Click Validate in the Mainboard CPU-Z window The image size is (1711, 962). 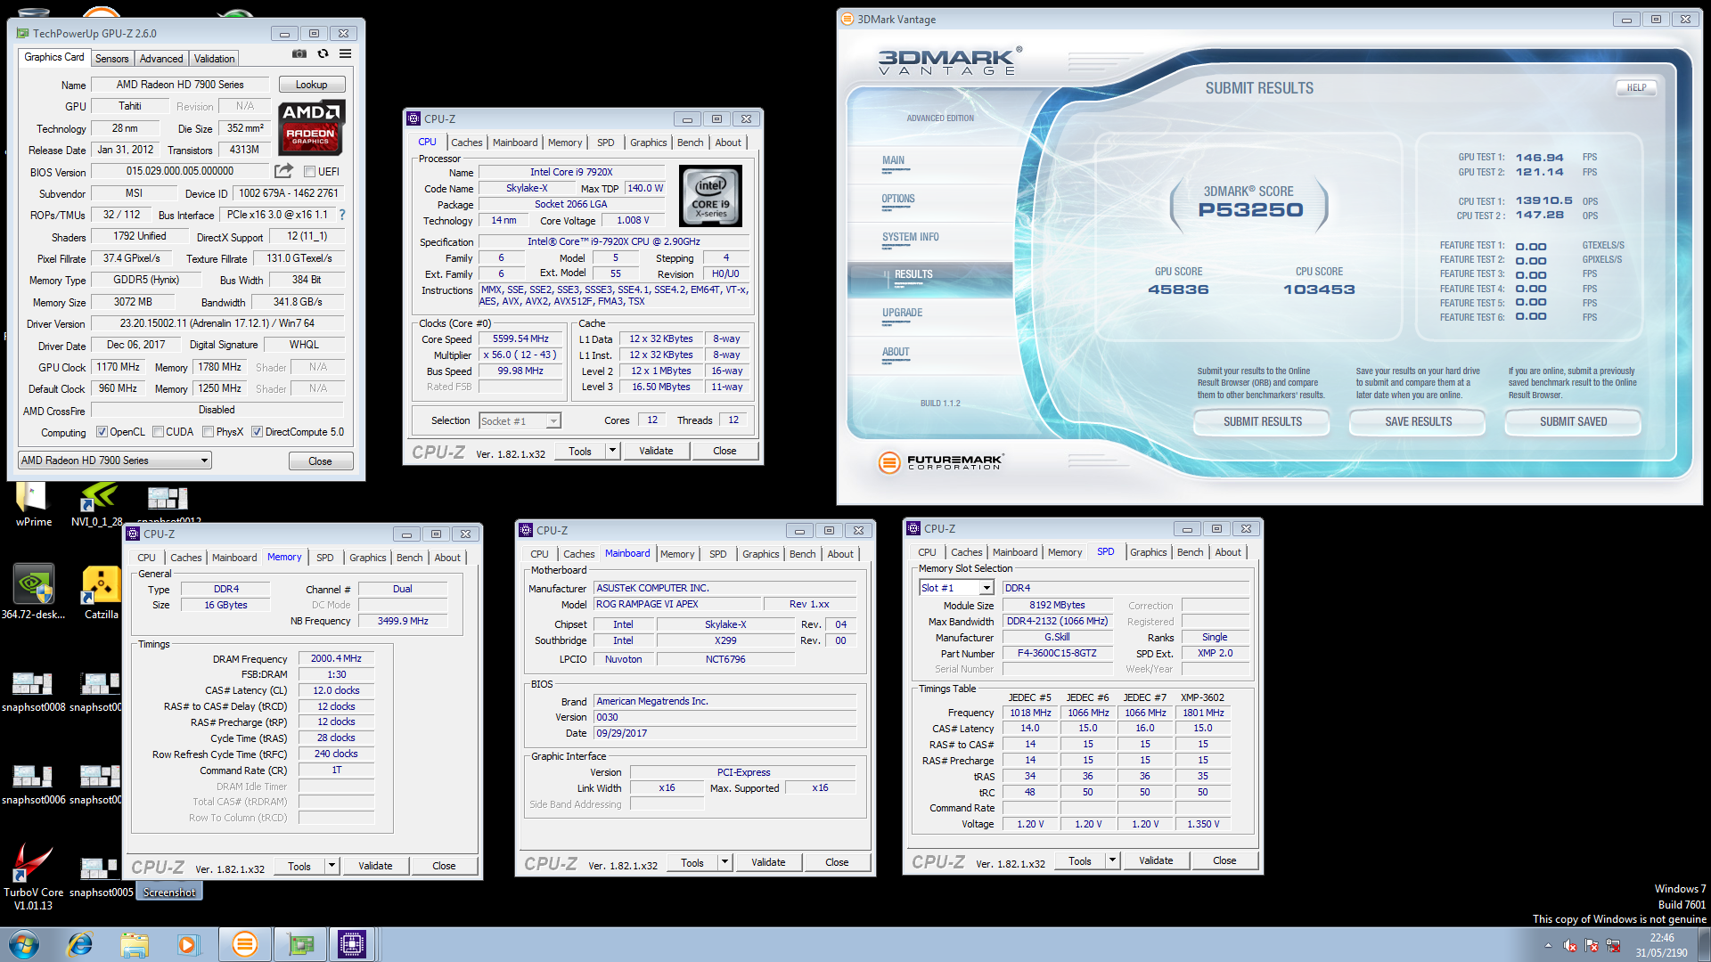768,862
